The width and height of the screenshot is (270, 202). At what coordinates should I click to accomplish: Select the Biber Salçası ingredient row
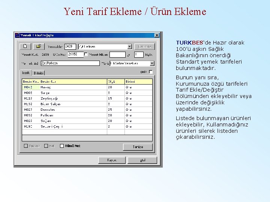click(87, 104)
